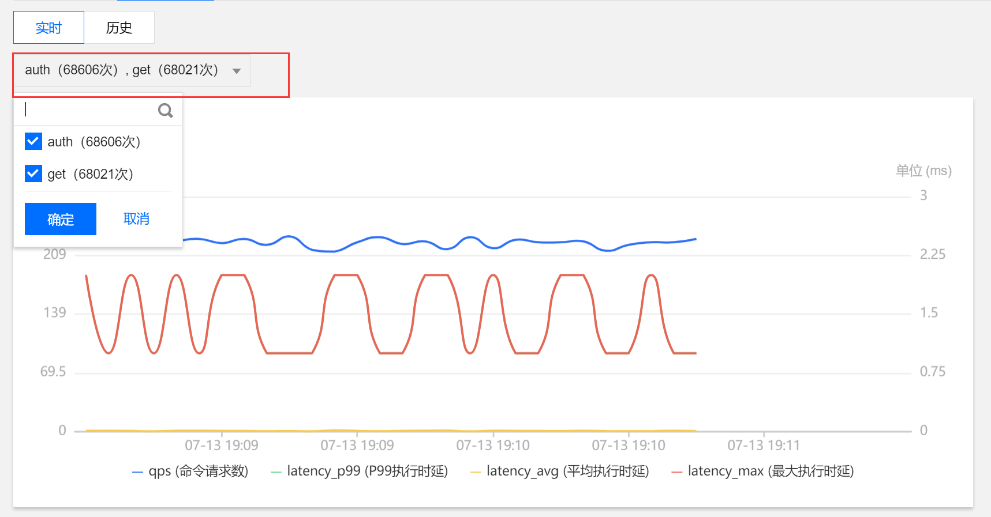Uncheck the auth (68606次) checkbox
Screen dimensions: 991x517
tap(33, 141)
